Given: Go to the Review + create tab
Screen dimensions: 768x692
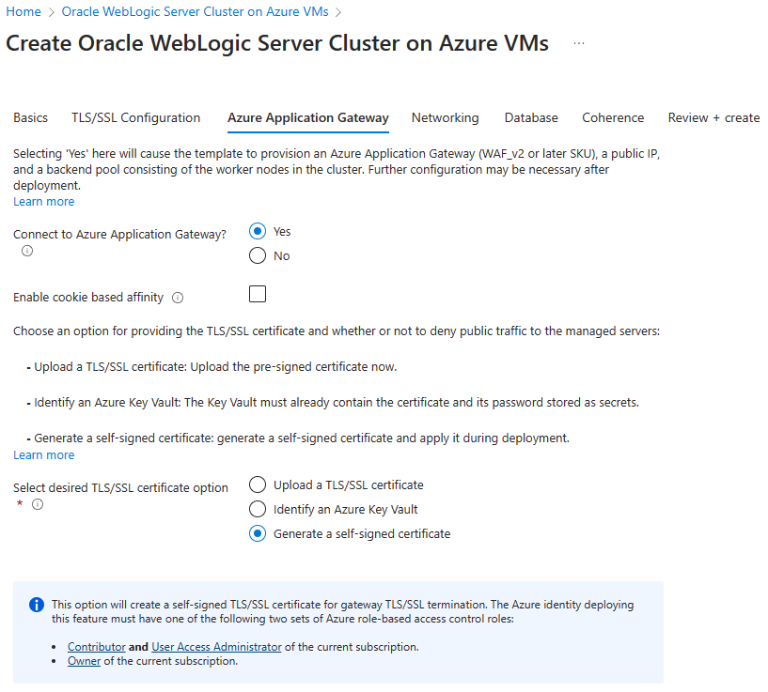Looking at the screenshot, I should (713, 117).
